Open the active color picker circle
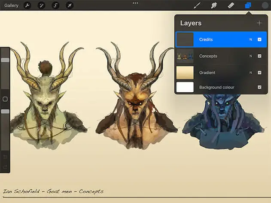 pos(265,6)
